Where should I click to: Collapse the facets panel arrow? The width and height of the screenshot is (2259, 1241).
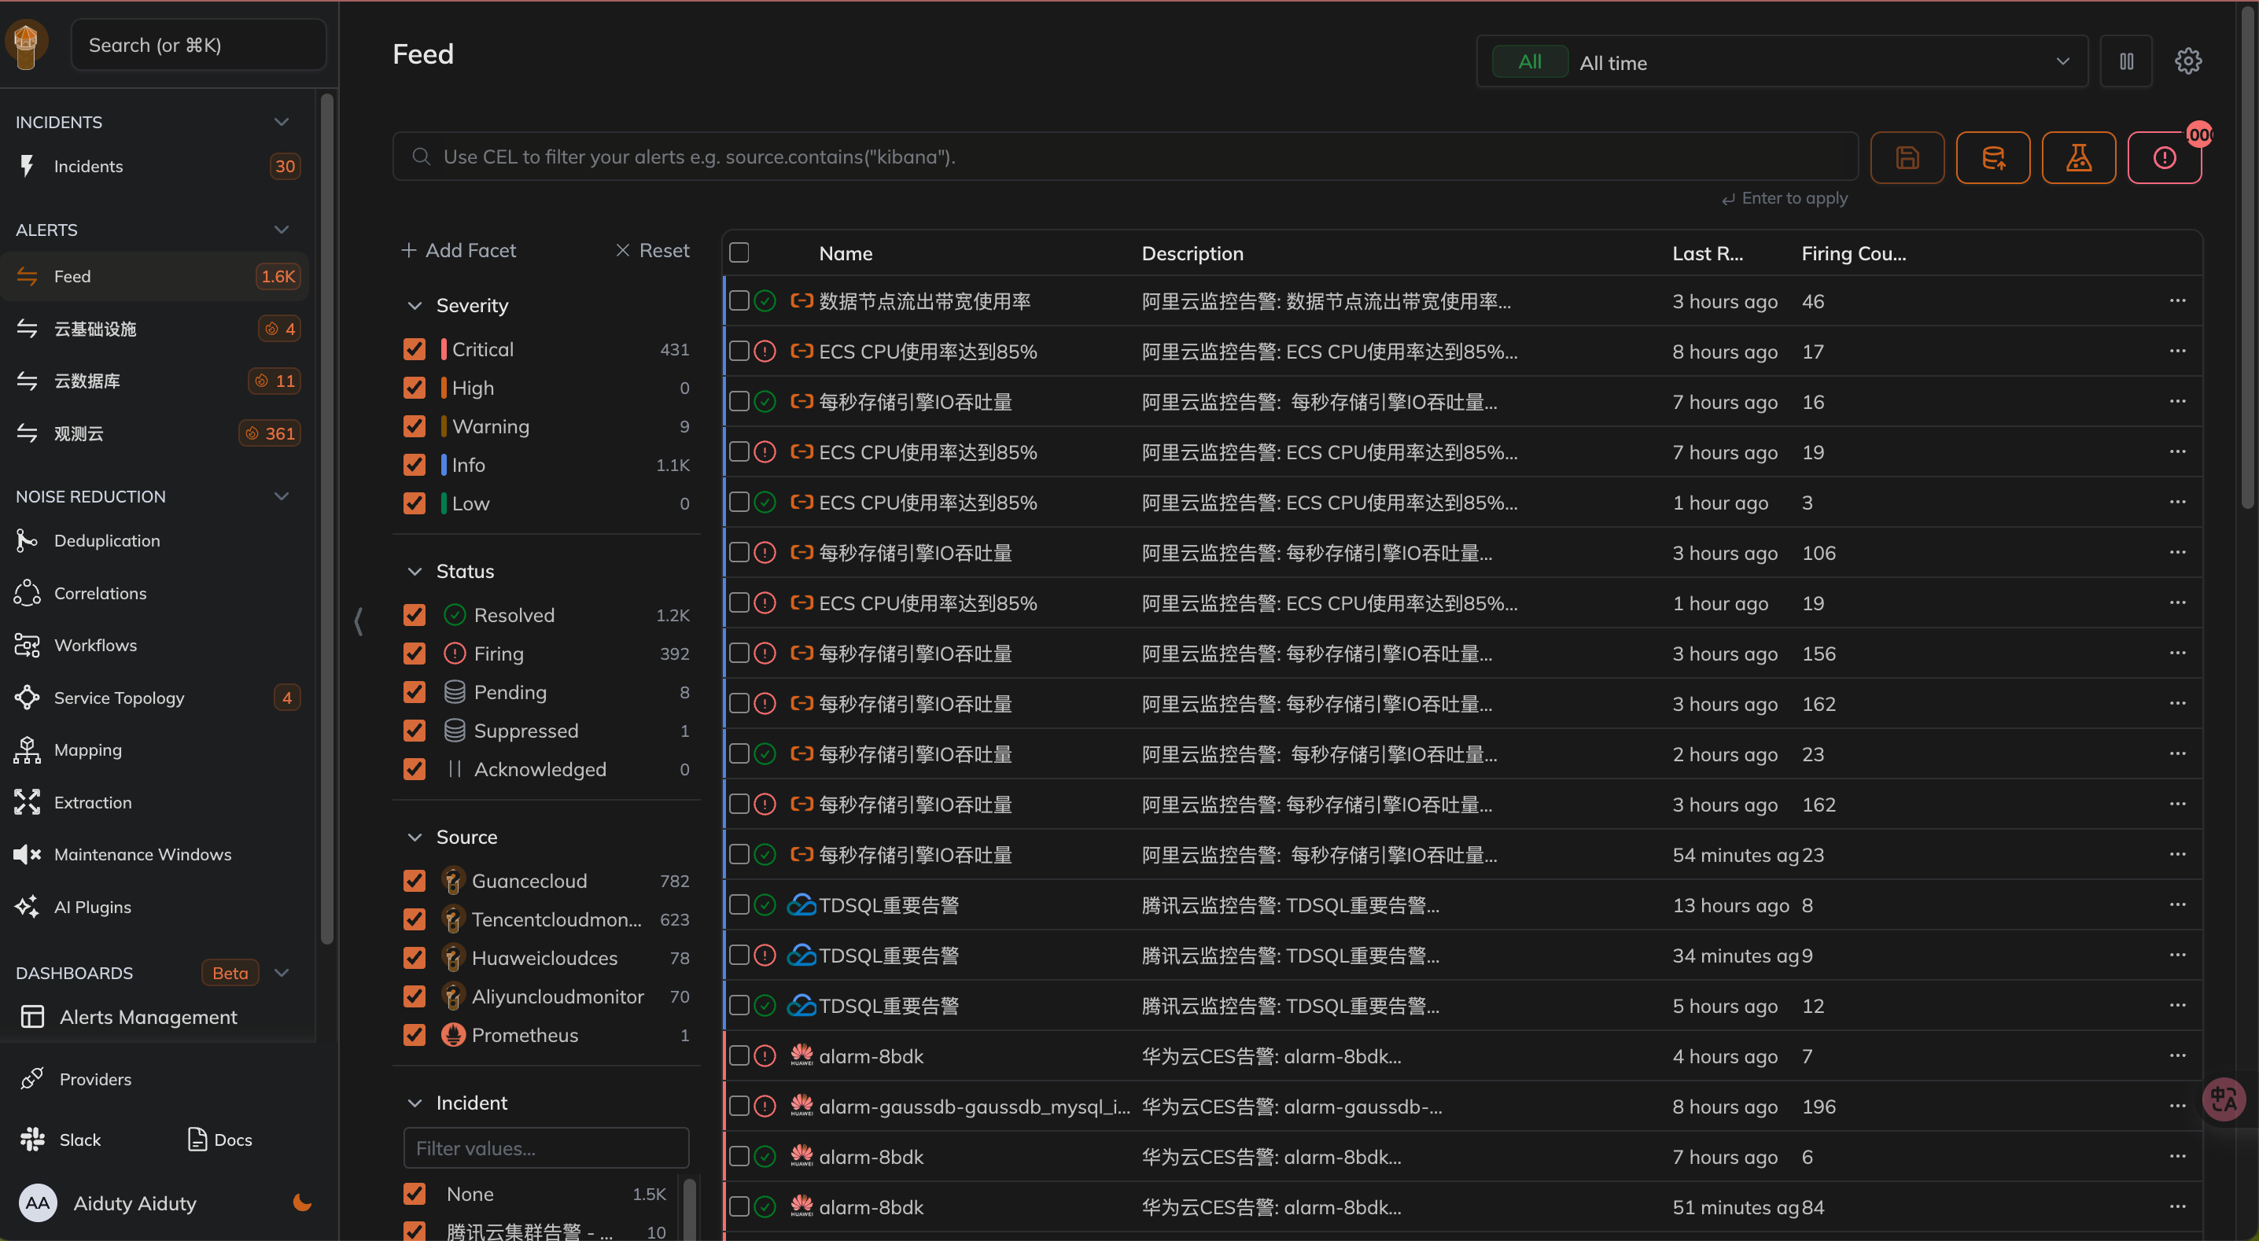[x=359, y=621]
